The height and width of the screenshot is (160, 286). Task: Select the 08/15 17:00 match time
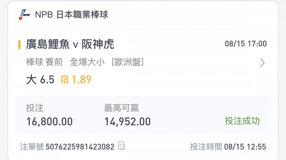[x=246, y=44]
